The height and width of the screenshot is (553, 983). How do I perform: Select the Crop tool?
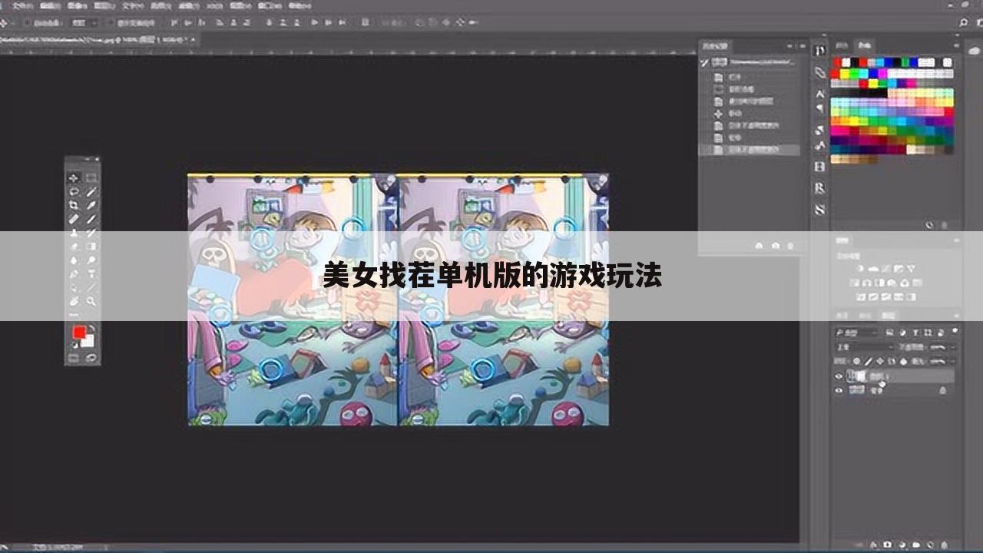point(74,205)
